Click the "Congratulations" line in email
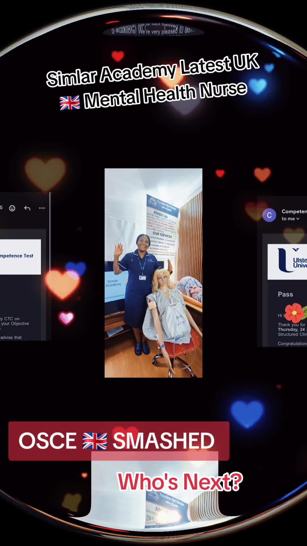Image resolution: width=307 pixels, height=546 pixels. click(292, 344)
